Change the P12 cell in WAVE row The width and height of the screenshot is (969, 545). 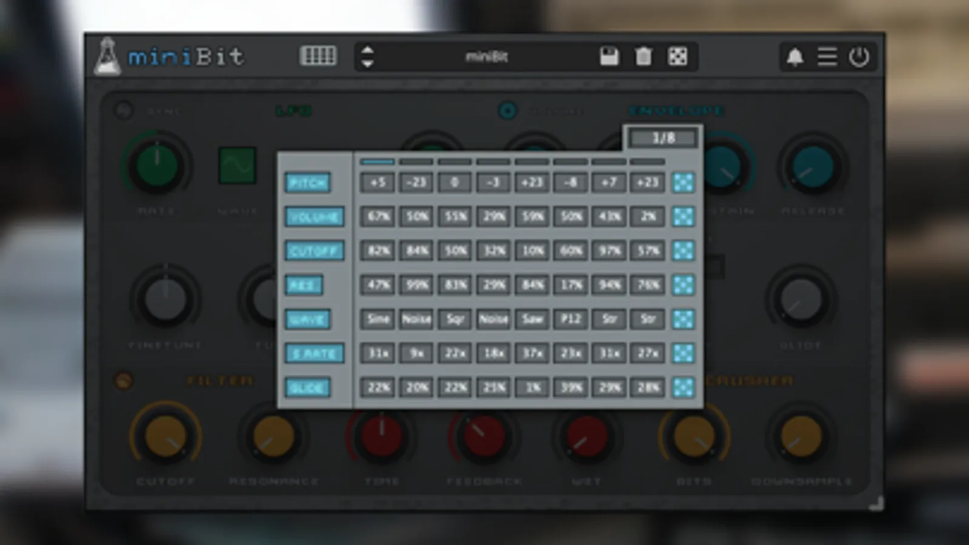coord(571,319)
